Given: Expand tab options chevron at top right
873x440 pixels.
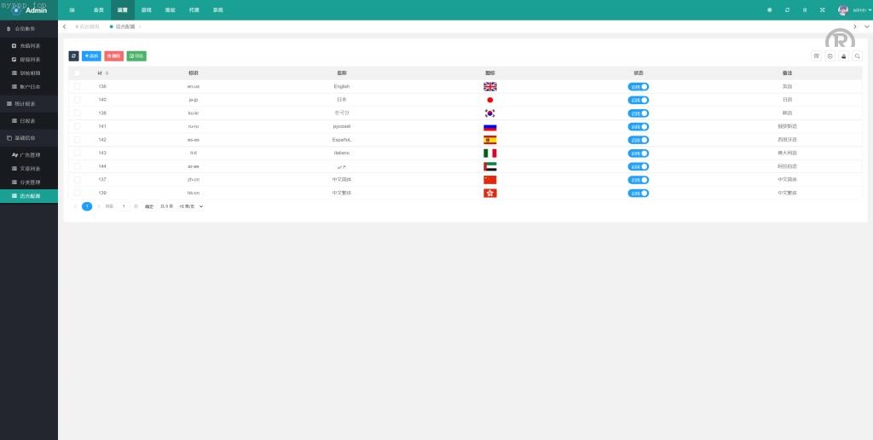Looking at the screenshot, I should coord(866,26).
